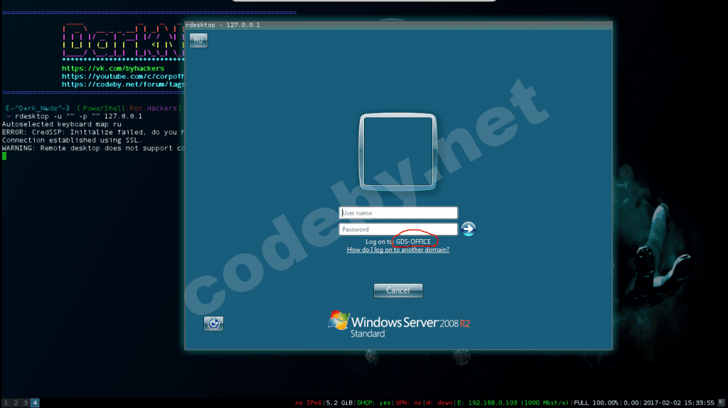The width and height of the screenshot is (728, 408).
Task: Click the '5,2 GiB' status bar entry
Action: point(339,403)
